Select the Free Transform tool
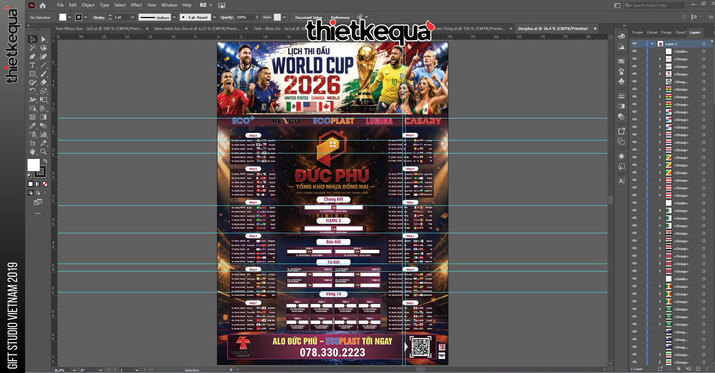 tap(43, 100)
